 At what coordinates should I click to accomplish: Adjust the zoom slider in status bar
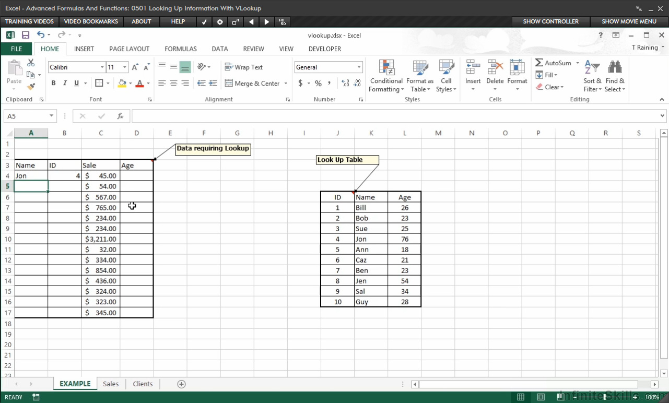[x=606, y=397]
